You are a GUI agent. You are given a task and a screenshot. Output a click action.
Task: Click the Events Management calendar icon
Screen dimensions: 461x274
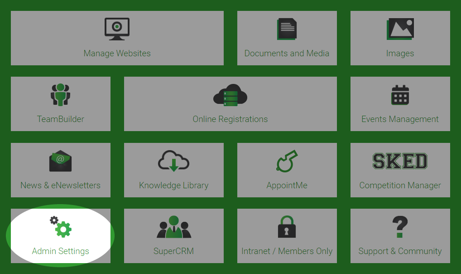coord(400,95)
